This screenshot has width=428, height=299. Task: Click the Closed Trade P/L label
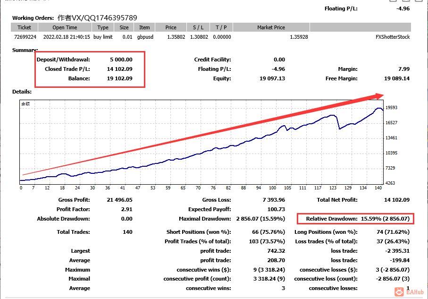coord(67,69)
